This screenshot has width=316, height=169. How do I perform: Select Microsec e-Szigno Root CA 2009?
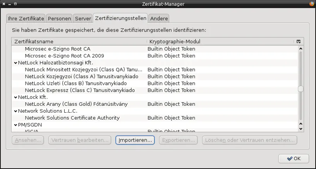tap(155, 56)
